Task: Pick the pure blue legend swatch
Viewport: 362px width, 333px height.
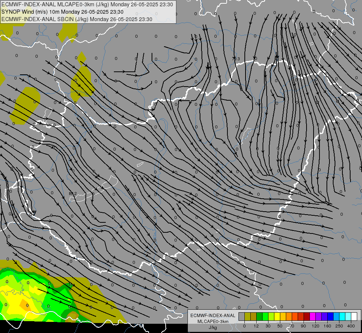Action: [x=331, y=316]
